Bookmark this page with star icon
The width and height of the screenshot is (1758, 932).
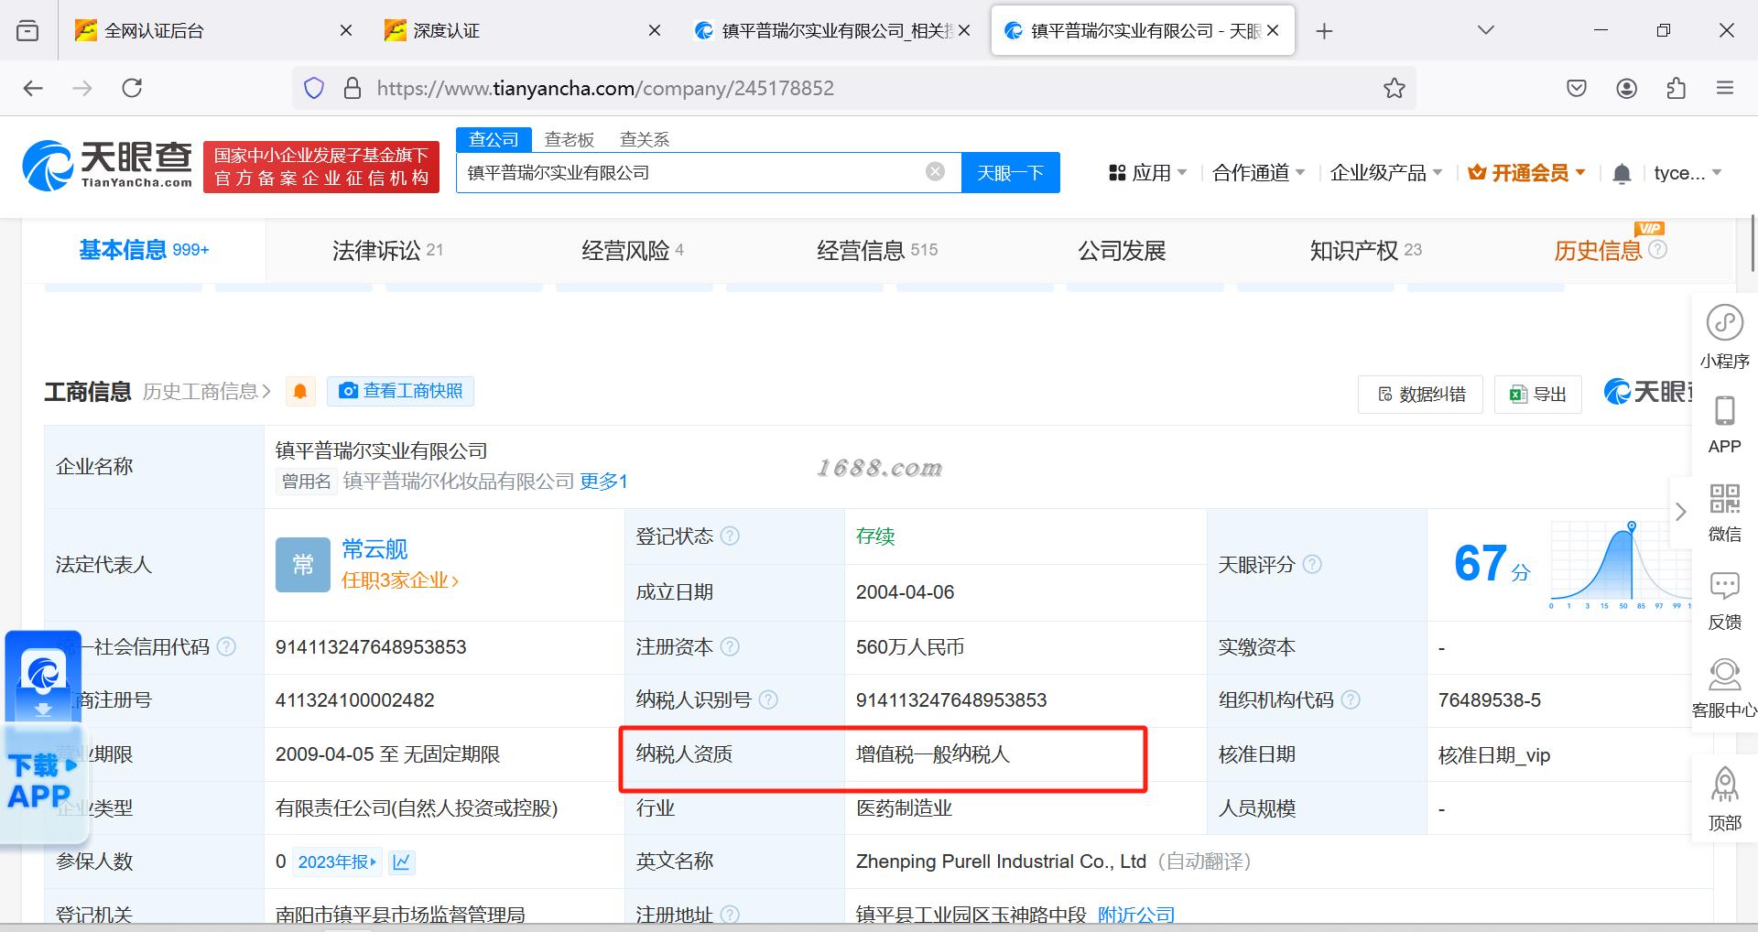point(1394,88)
